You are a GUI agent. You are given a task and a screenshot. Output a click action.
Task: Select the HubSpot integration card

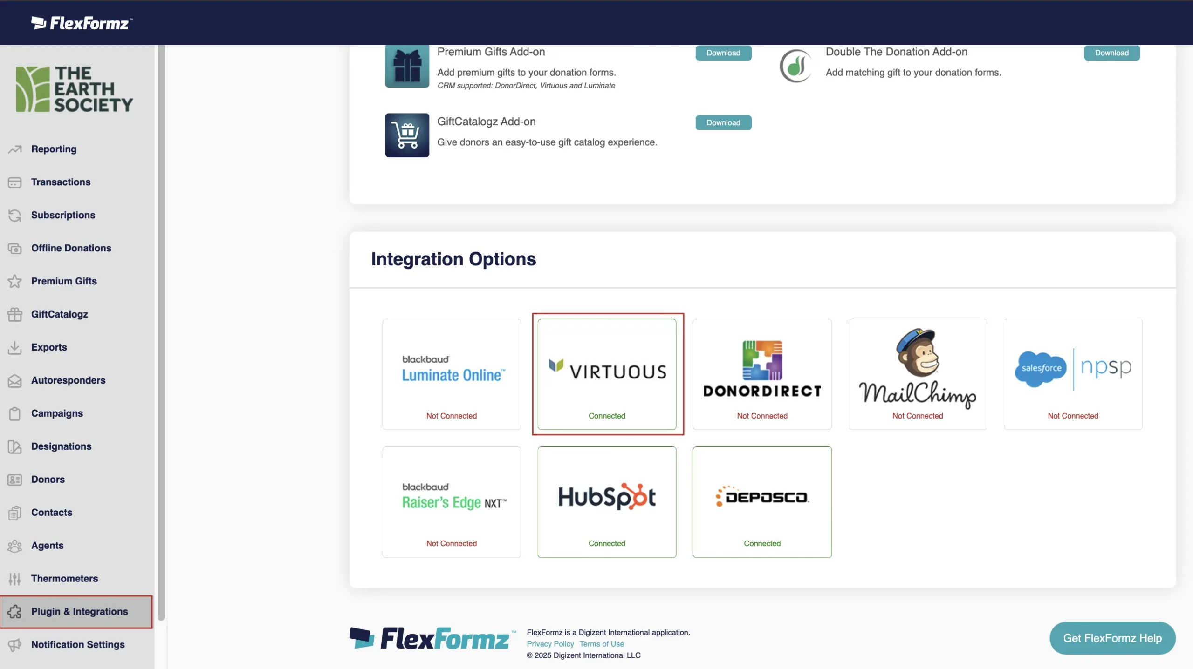tap(607, 502)
